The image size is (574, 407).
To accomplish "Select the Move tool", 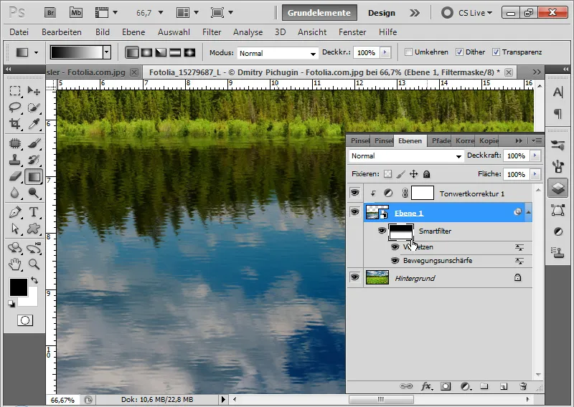I will pyautogui.click(x=34, y=90).
